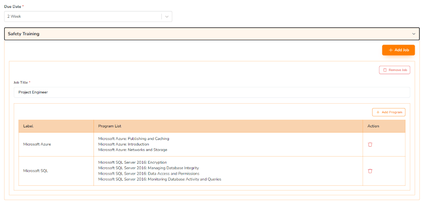Click 'Microsoft SQL Server 2016: Encryption' entry
The height and width of the screenshot is (209, 425).
[x=132, y=162]
